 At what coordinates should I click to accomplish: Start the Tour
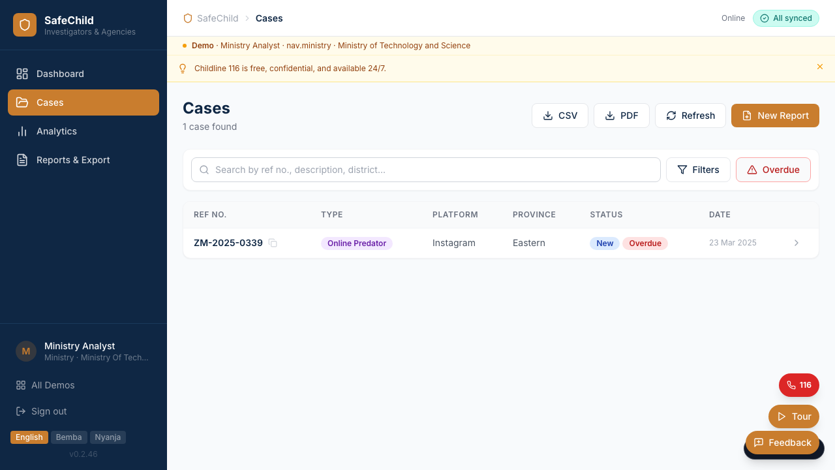tap(794, 416)
